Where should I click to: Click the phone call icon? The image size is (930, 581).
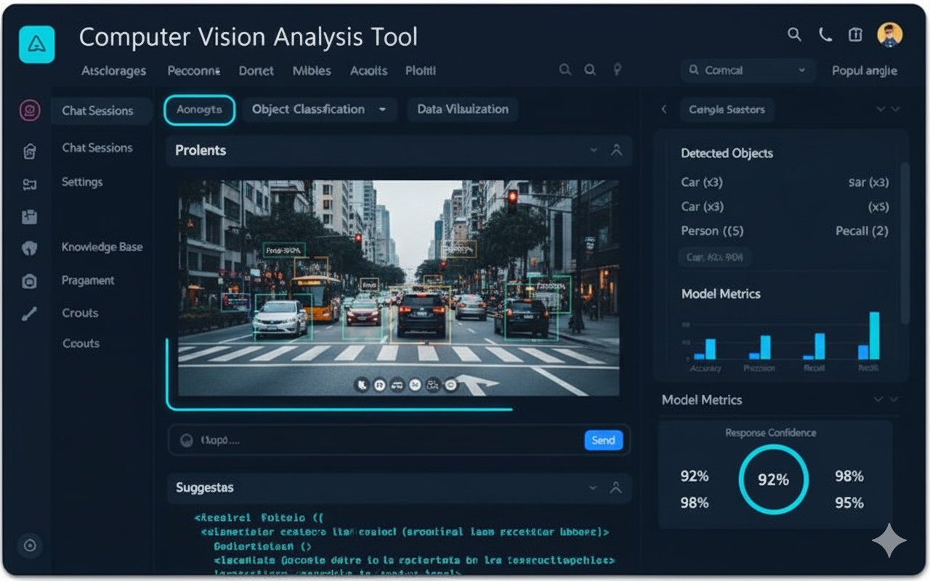[x=825, y=34]
